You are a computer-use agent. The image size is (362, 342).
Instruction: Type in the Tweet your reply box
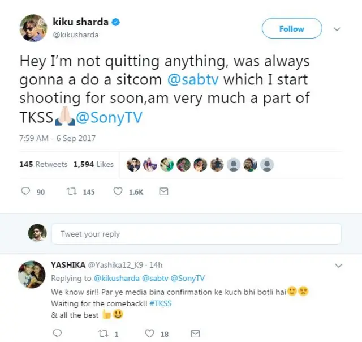pos(196,234)
